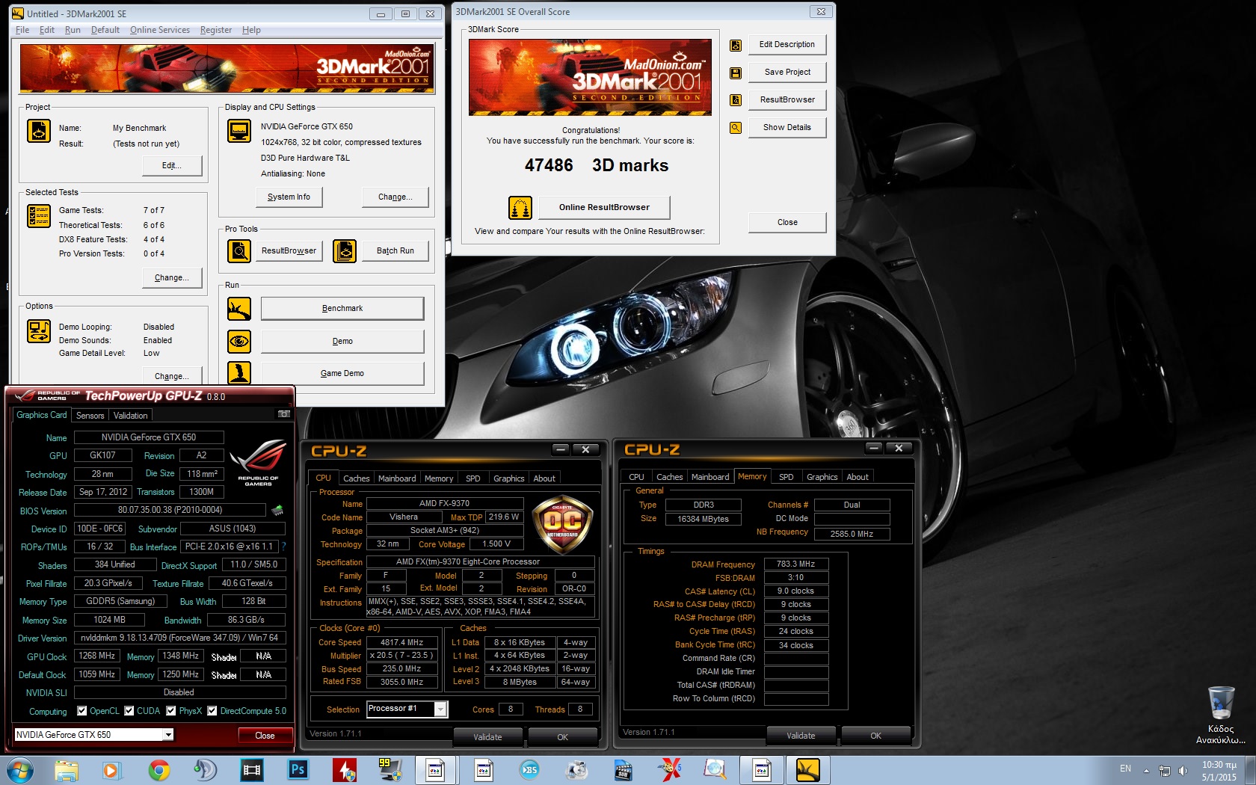1256x785 pixels.
Task: Open the Windows Start menu
Action: 20,770
